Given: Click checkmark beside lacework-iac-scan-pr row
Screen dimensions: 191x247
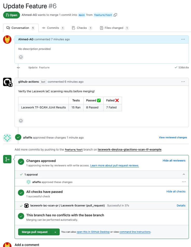Looking at the screenshot, I should pyautogui.click(x=21, y=206).
